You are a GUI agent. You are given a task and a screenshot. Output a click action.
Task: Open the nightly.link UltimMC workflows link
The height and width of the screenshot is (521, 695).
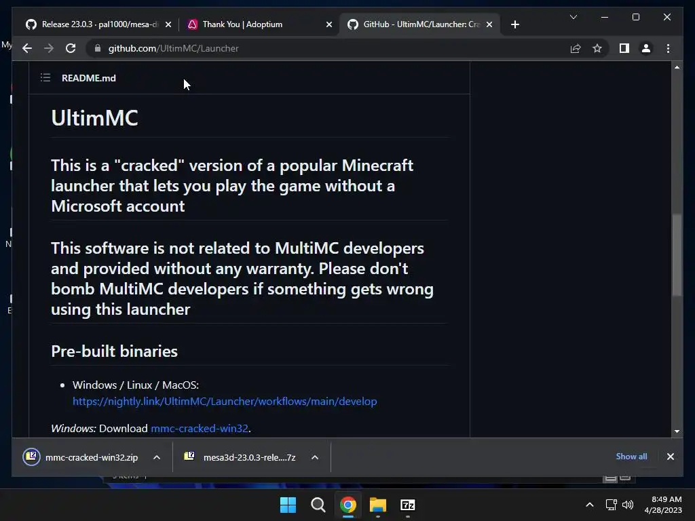coord(225,402)
